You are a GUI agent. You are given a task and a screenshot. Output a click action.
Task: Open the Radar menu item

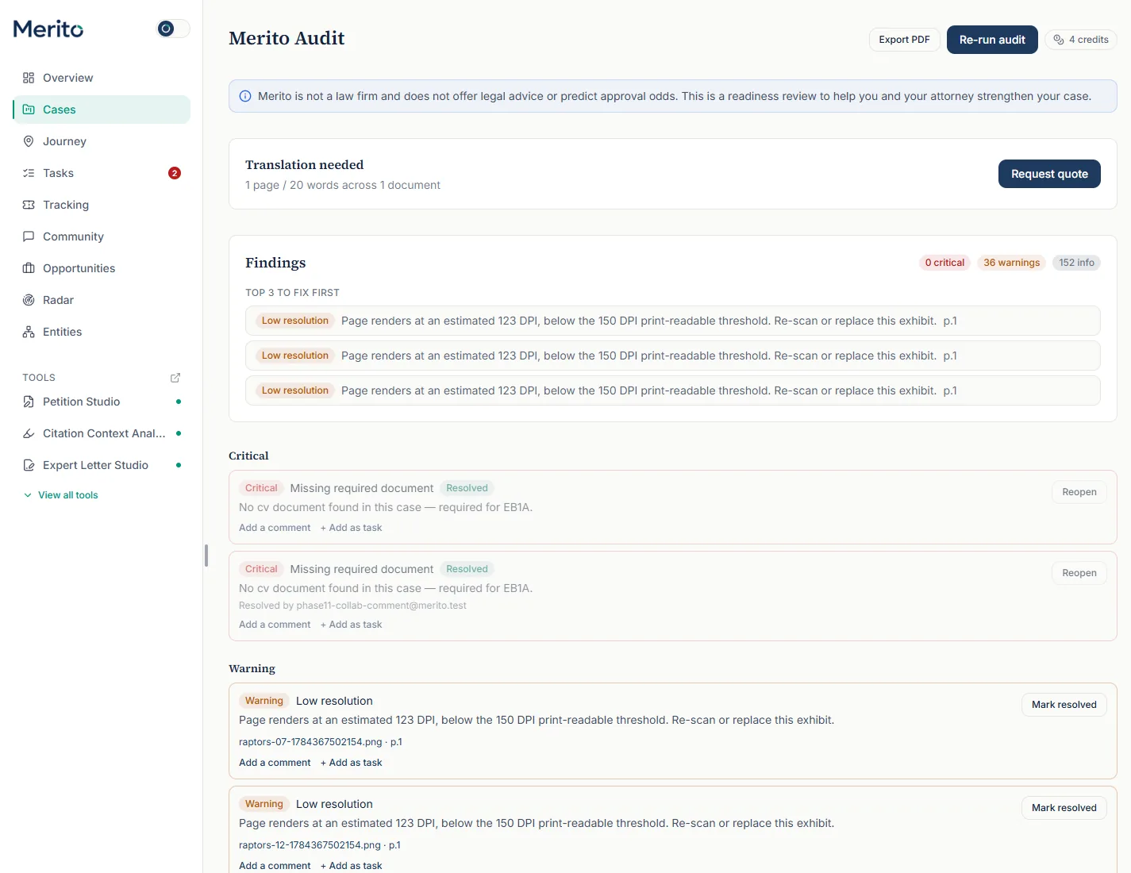102,300
